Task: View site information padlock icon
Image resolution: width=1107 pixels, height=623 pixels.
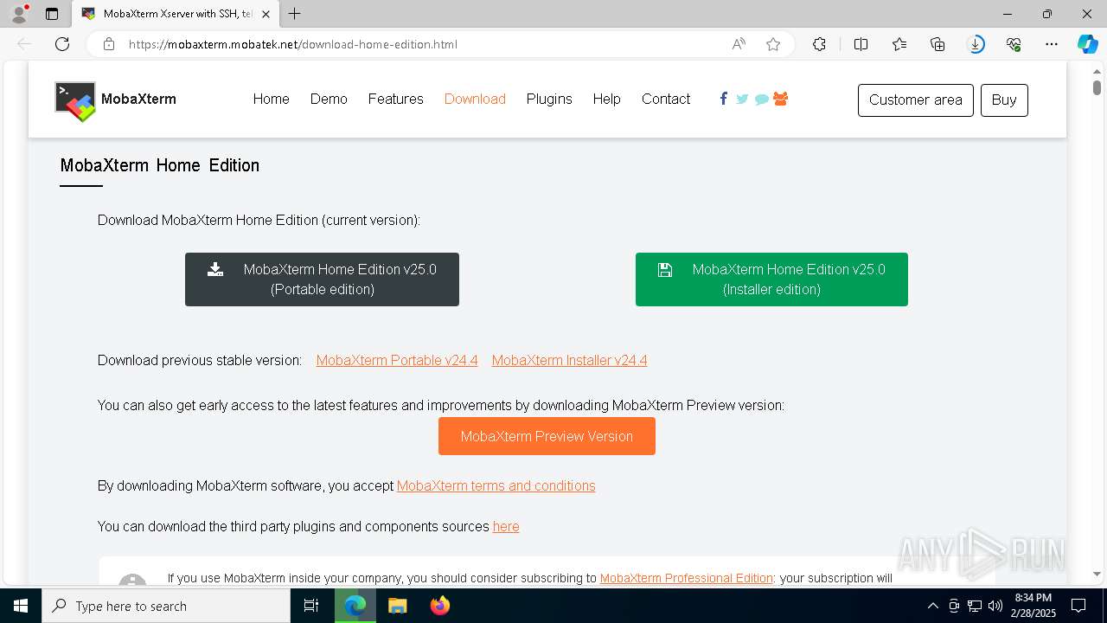Action: [109, 44]
